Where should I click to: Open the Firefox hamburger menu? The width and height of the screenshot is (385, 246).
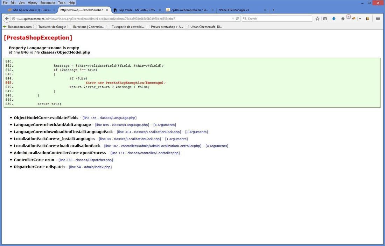[x=378, y=19]
